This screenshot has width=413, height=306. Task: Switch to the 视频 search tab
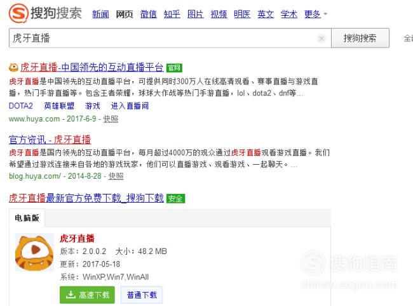click(x=219, y=14)
